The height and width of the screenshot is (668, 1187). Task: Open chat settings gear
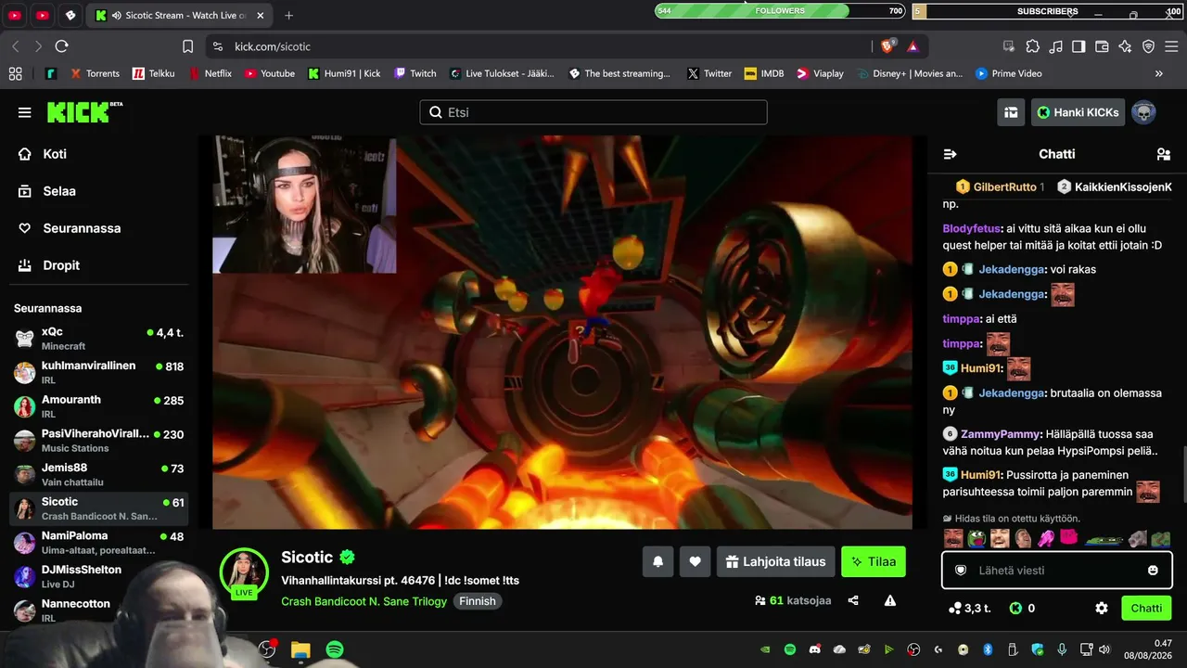pyautogui.click(x=1102, y=609)
